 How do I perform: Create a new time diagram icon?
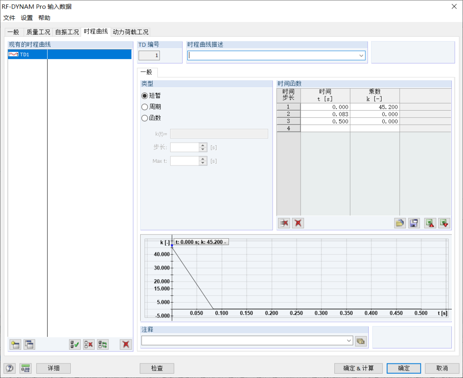[15, 345]
